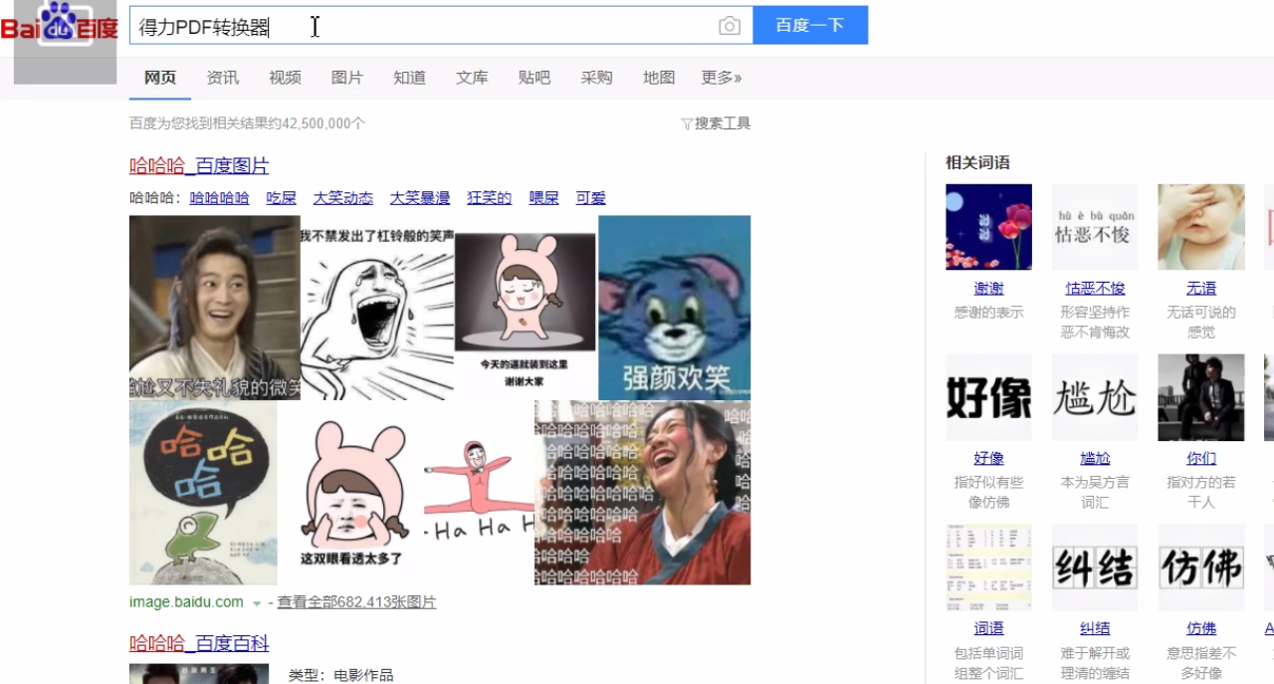Click the 仿佛 related term thumbnail

tap(1201, 568)
